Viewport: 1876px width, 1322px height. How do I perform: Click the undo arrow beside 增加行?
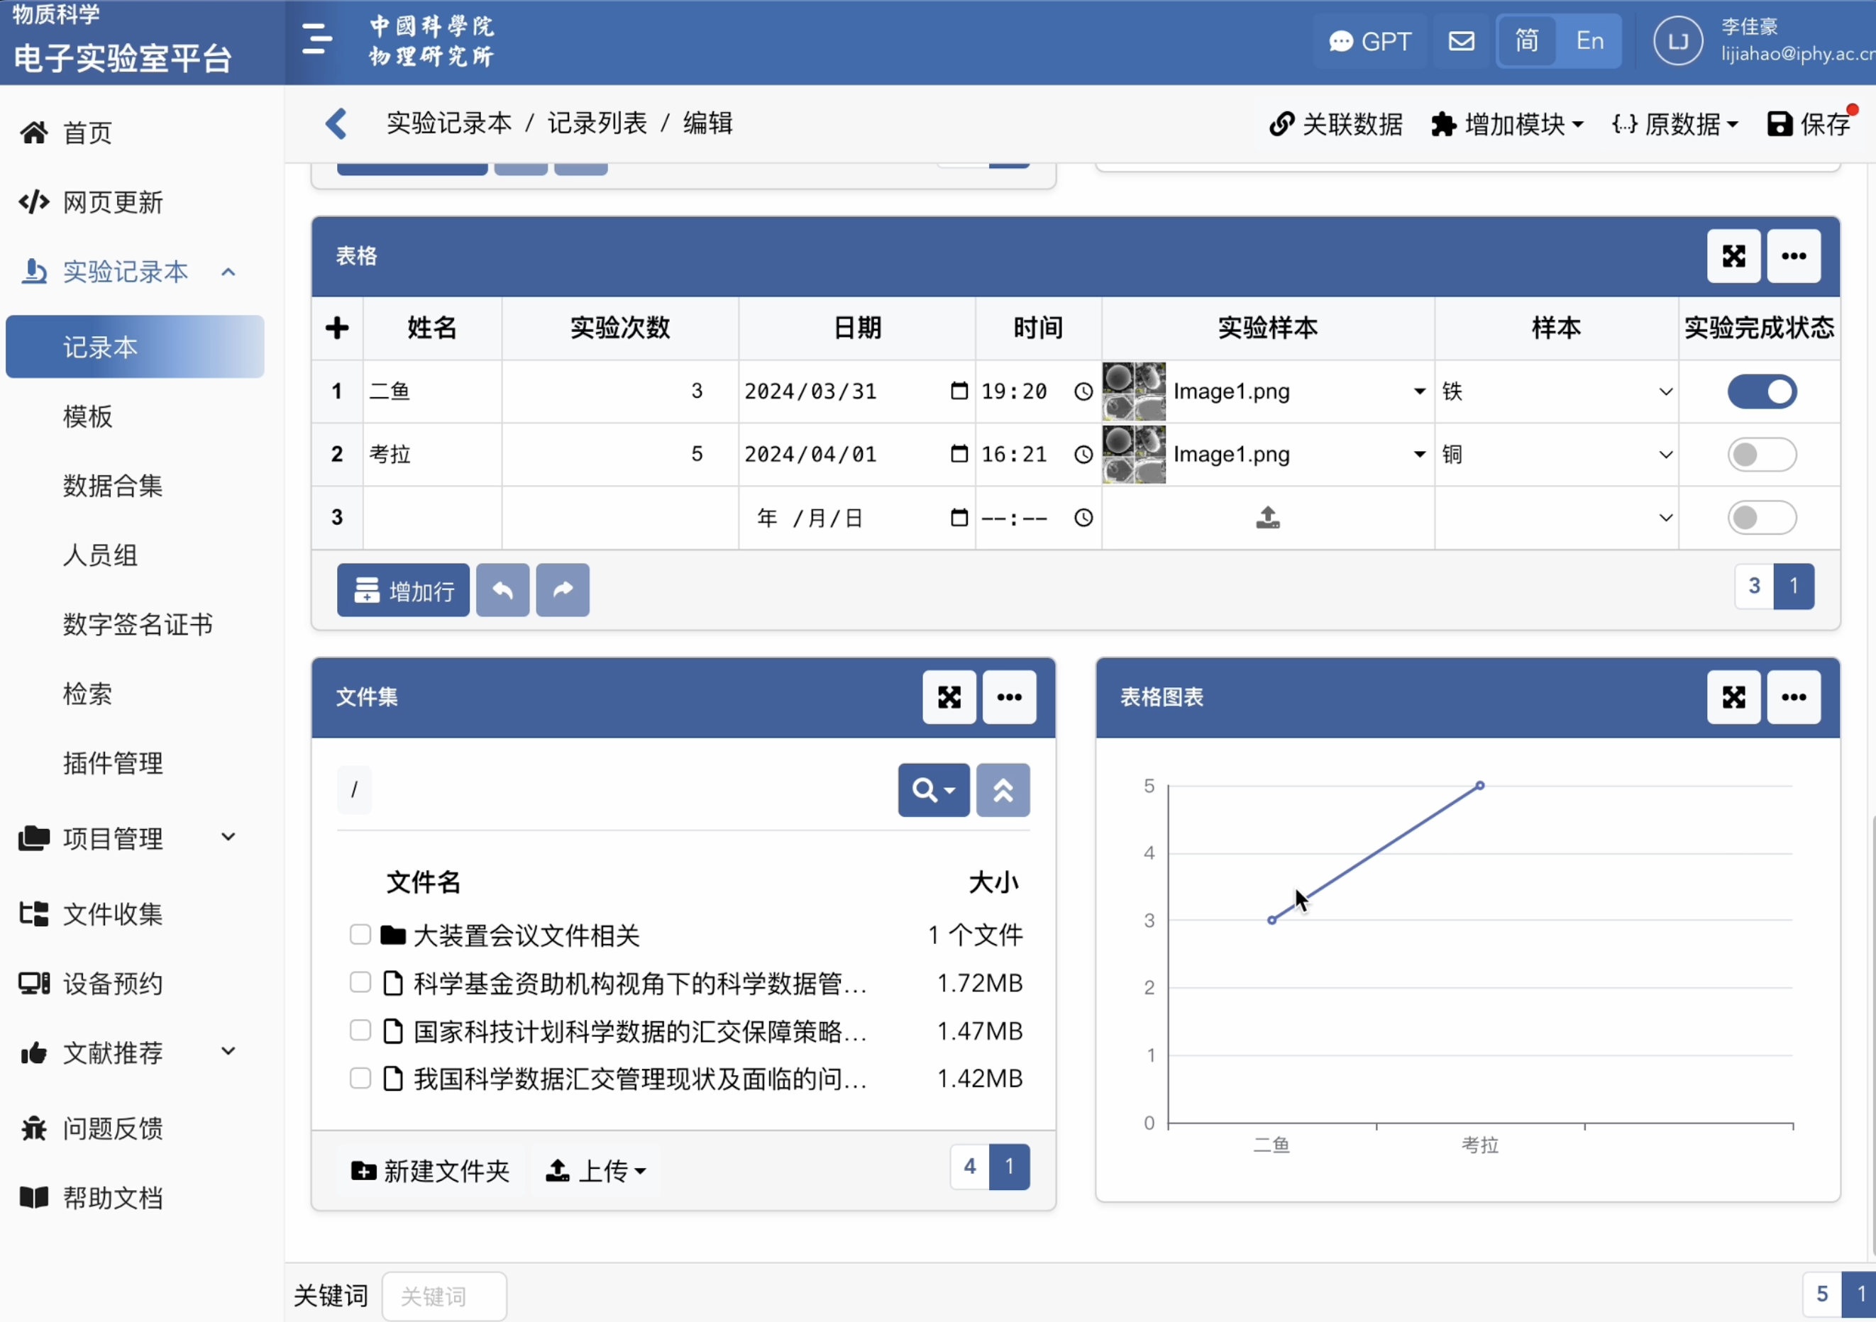[x=502, y=589]
